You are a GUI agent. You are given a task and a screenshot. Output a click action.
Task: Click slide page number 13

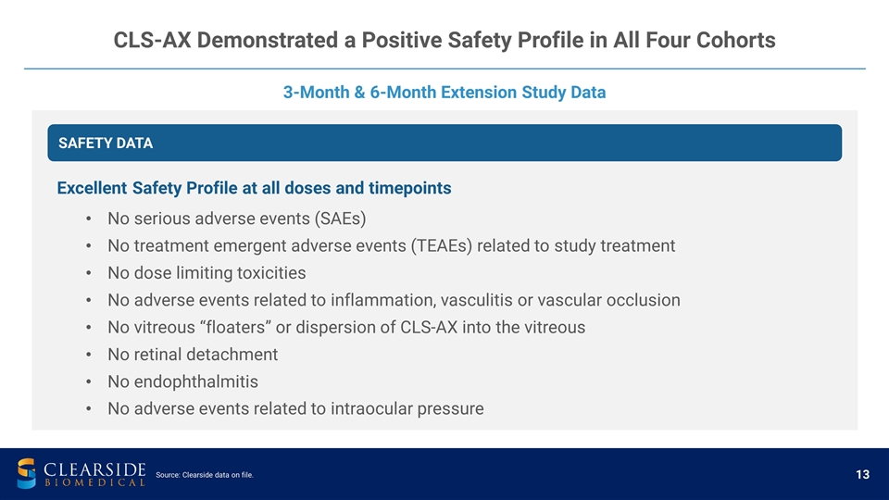(x=862, y=475)
